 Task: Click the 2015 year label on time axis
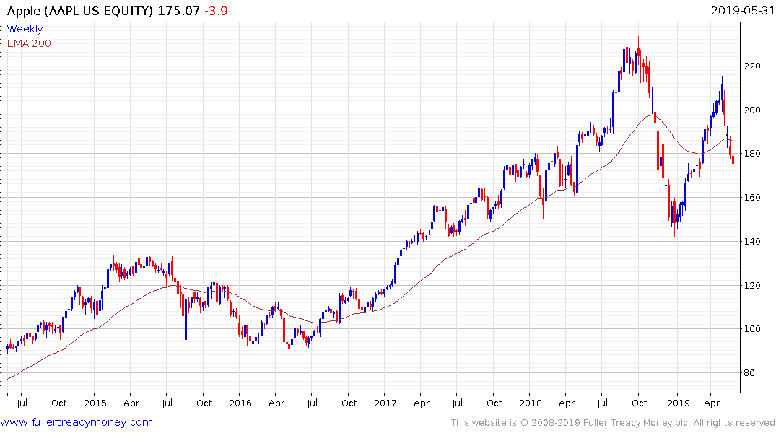(x=95, y=403)
